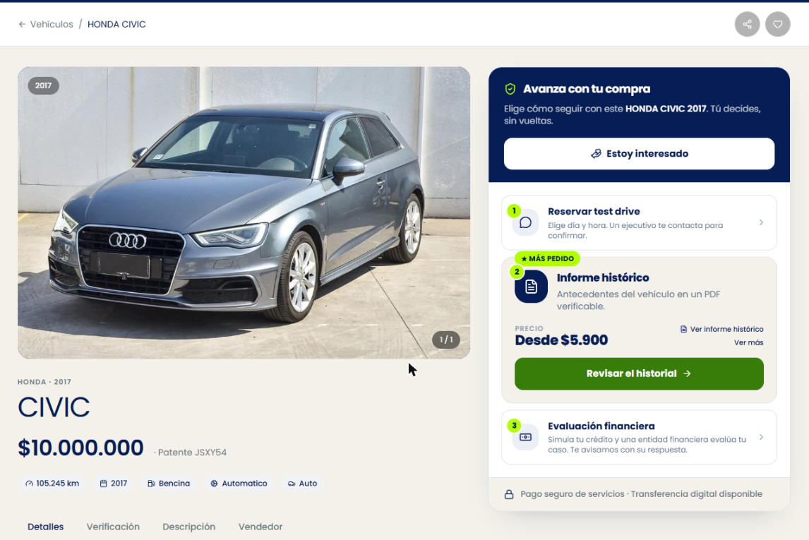Click the 1 / 1 photo counter
The image size is (809, 540).
tap(445, 340)
